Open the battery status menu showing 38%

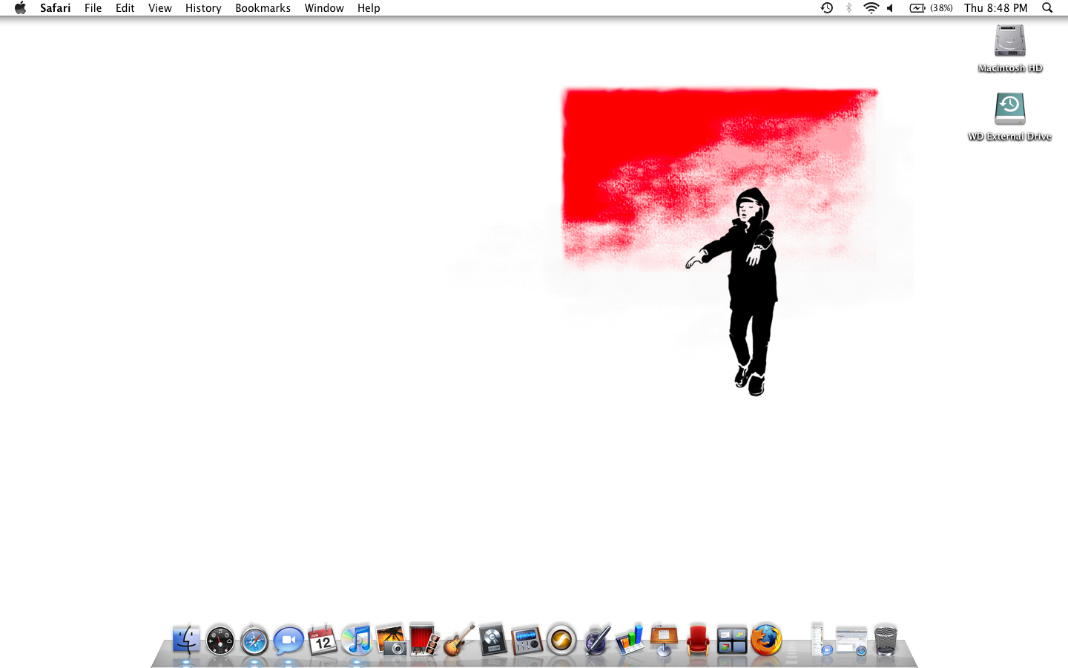(x=932, y=8)
